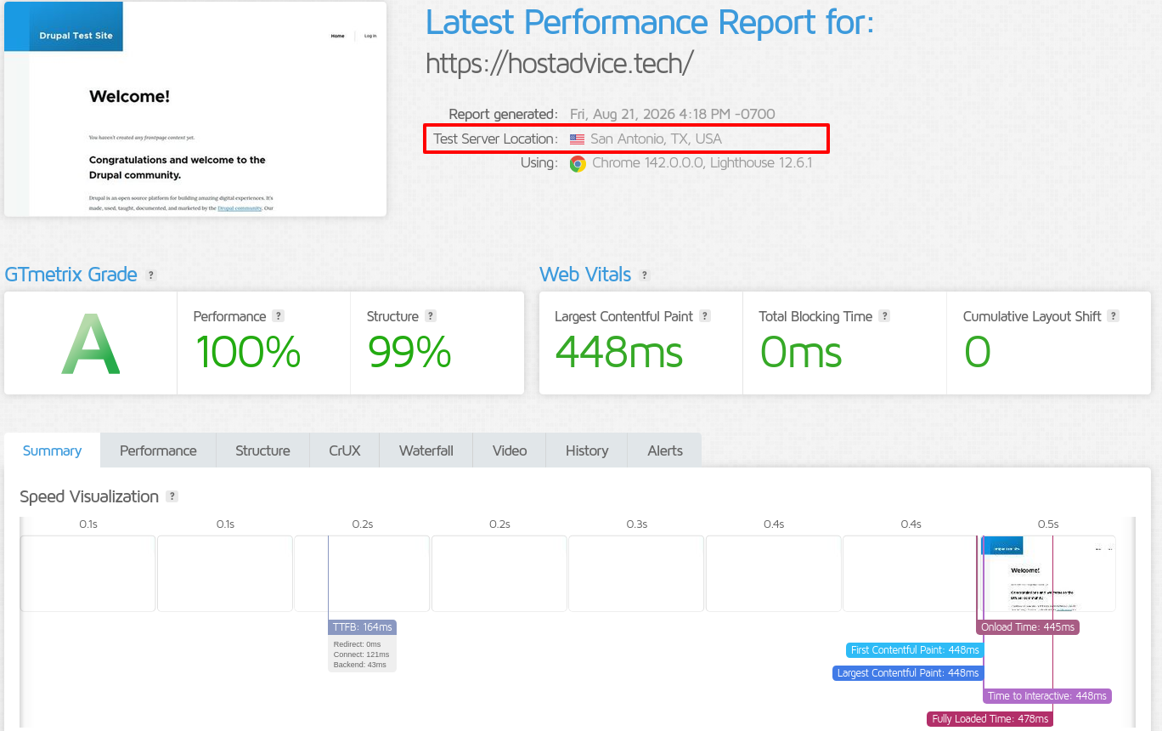
Task: Click the Web Vitals heading
Action: pos(585,275)
